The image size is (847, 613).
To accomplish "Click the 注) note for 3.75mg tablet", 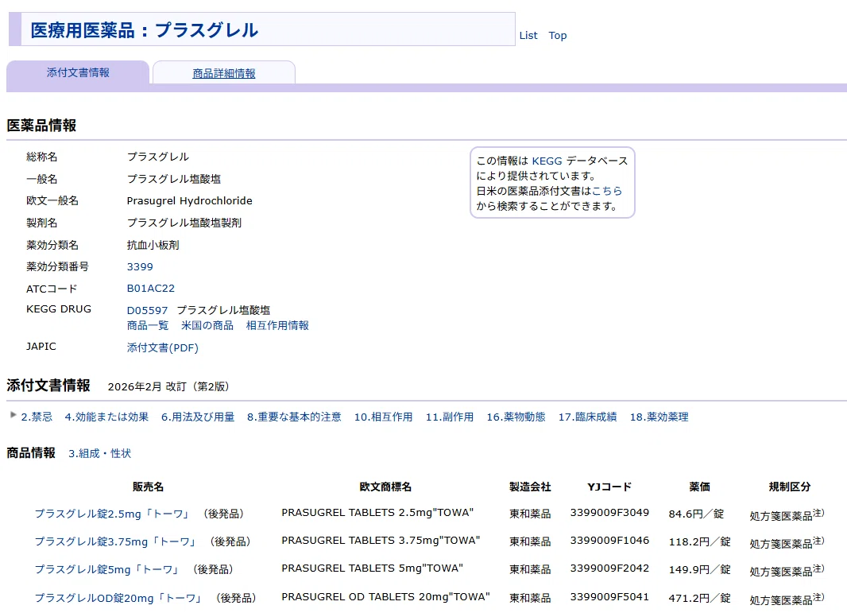I will (x=818, y=541).
